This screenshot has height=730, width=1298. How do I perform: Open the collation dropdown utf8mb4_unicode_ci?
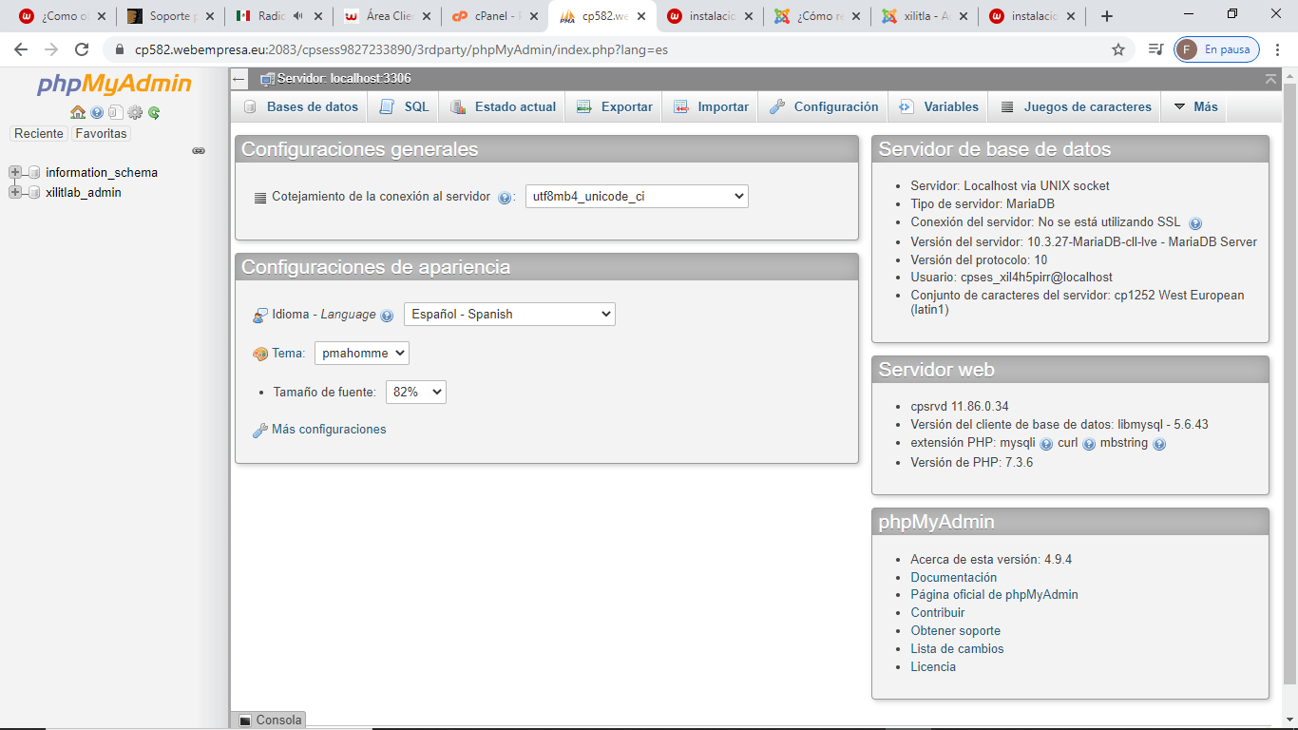pos(637,197)
